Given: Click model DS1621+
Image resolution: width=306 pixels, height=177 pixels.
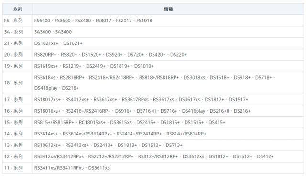Looking at the screenshot, I should click(x=73, y=43).
